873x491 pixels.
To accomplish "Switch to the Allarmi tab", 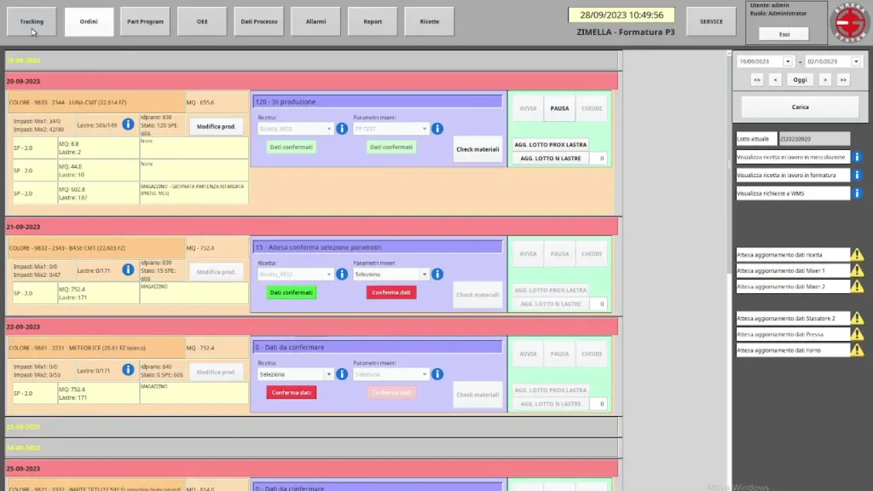I will click(315, 21).
